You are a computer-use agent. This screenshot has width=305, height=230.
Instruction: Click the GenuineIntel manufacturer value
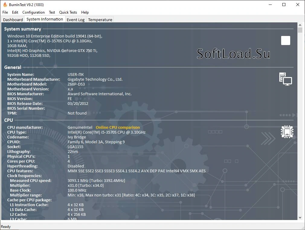80,127
